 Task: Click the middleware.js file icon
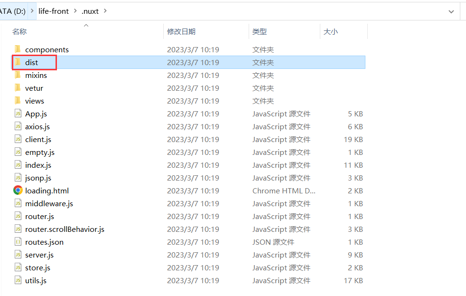point(18,203)
